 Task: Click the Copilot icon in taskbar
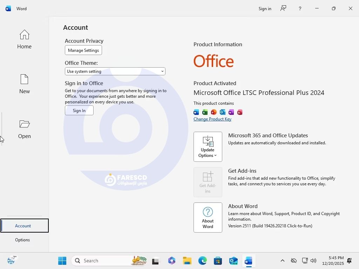coord(171,261)
